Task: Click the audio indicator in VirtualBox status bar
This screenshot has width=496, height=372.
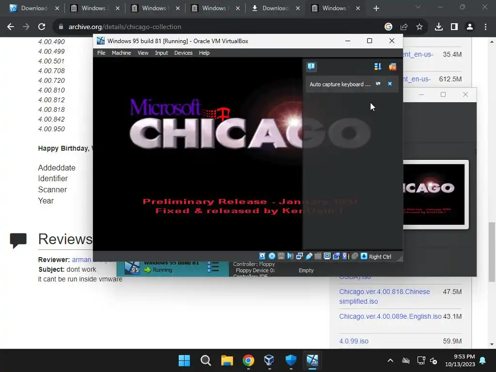Action: coord(290,256)
